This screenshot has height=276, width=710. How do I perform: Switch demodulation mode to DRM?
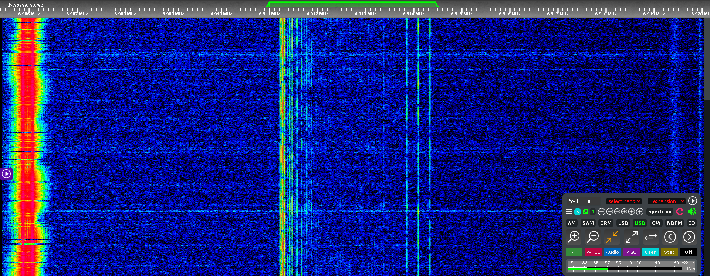pos(606,223)
